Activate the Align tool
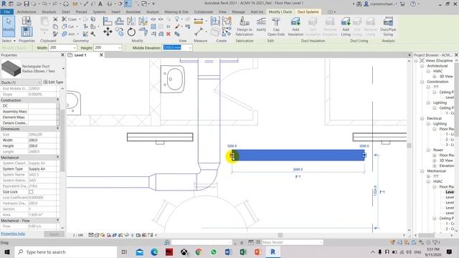Screen dimensions: 459x258 pos(108,21)
